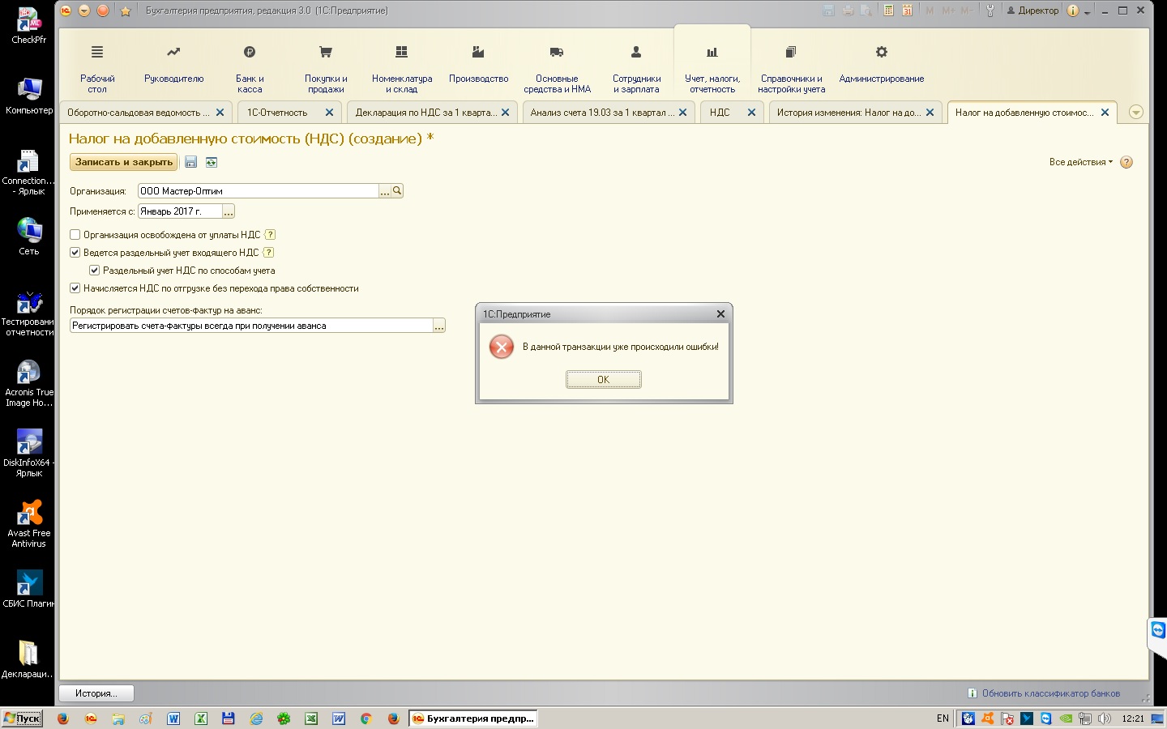Click the Записать и закрыть button
Screen dimensions: 1167x729
point(124,162)
